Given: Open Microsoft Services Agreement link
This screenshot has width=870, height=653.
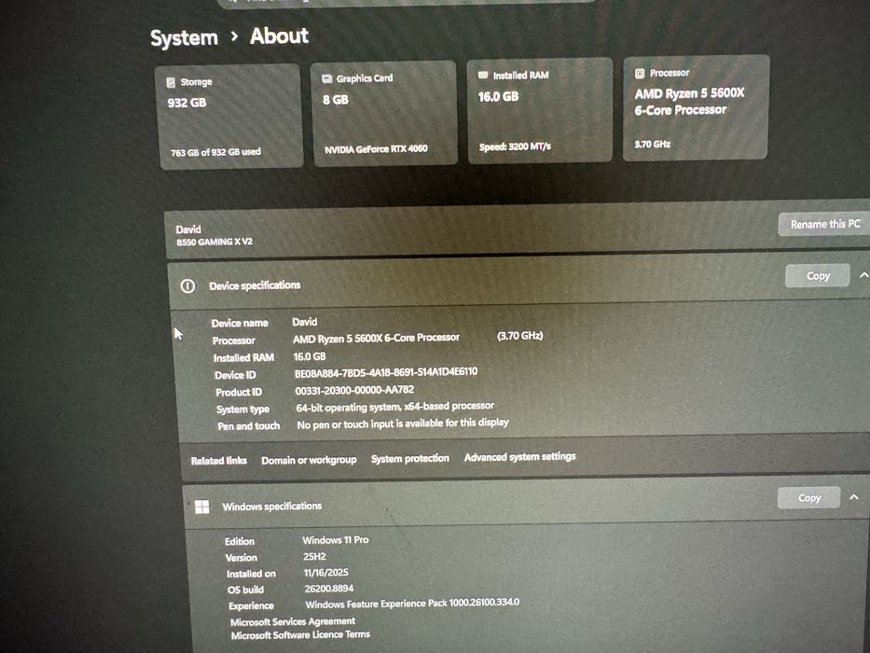Looking at the screenshot, I should coord(293,621).
